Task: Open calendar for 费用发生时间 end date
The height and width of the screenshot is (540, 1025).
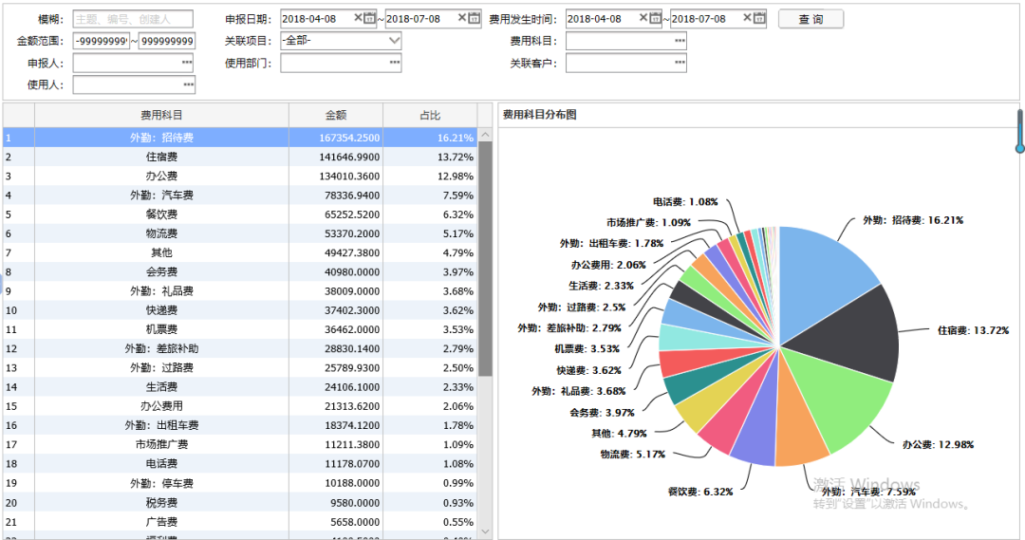Action: pyautogui.click(x=759, y=18)
